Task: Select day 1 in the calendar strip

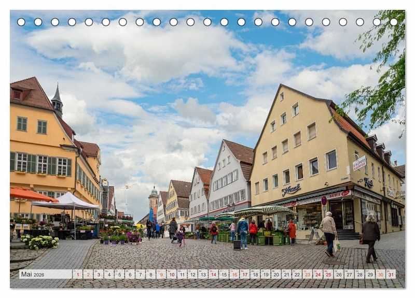Action: coord(77,274)
